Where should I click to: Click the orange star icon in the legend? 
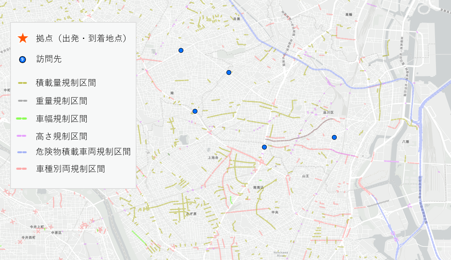(x=23, y=38)
